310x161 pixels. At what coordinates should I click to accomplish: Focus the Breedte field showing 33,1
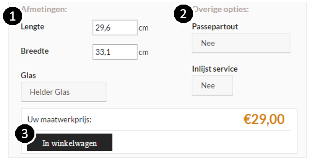(115, 52)
